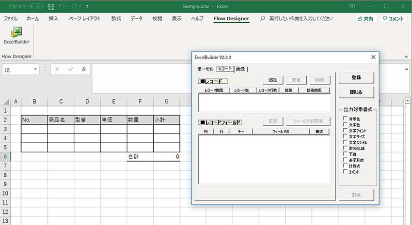The height and width of the screenshot is (225, 412).
Task: Click the search box 実行したい作業を入力してください
Action: (301, 18)
